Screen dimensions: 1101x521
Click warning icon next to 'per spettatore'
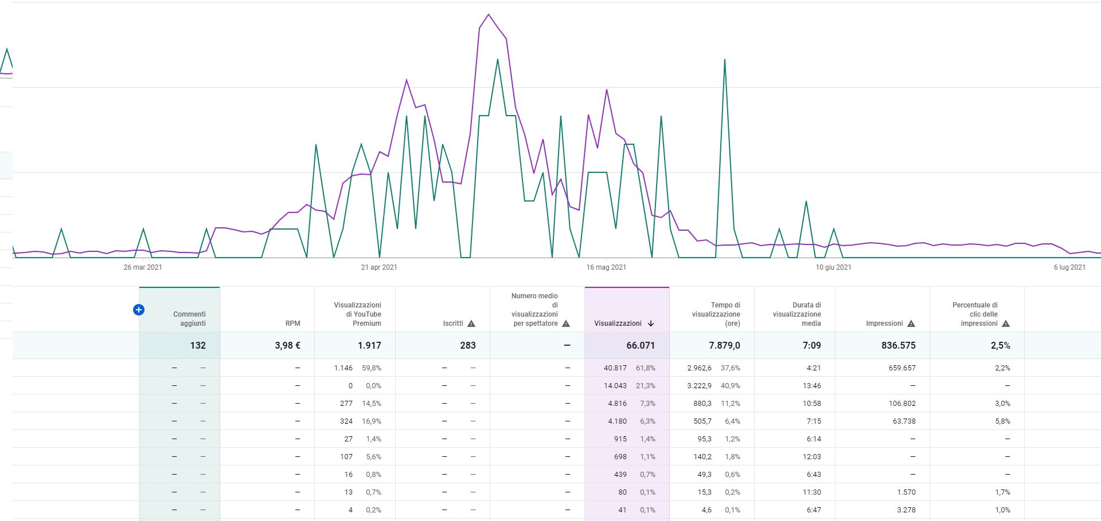click(566, 323)
